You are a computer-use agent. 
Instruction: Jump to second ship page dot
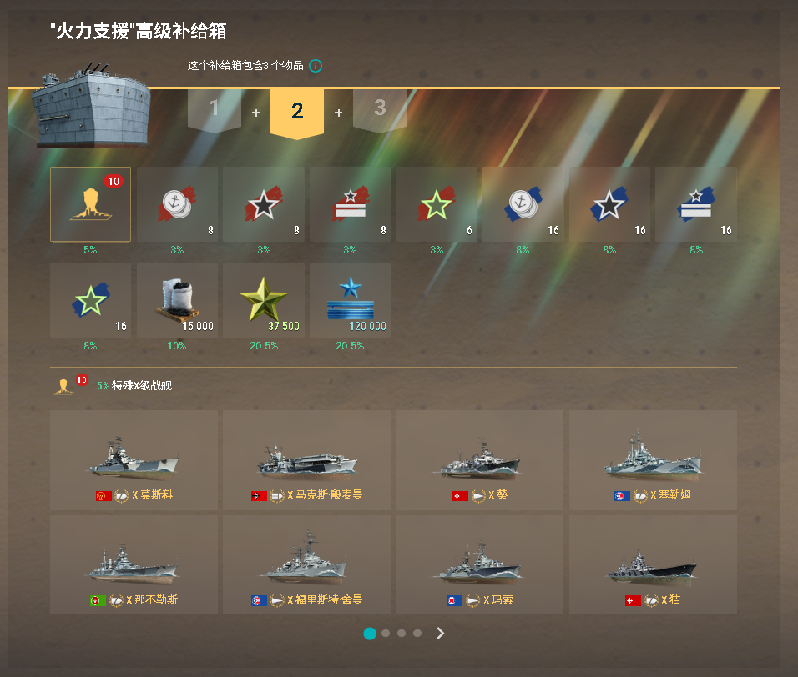[x=386, y=634]
